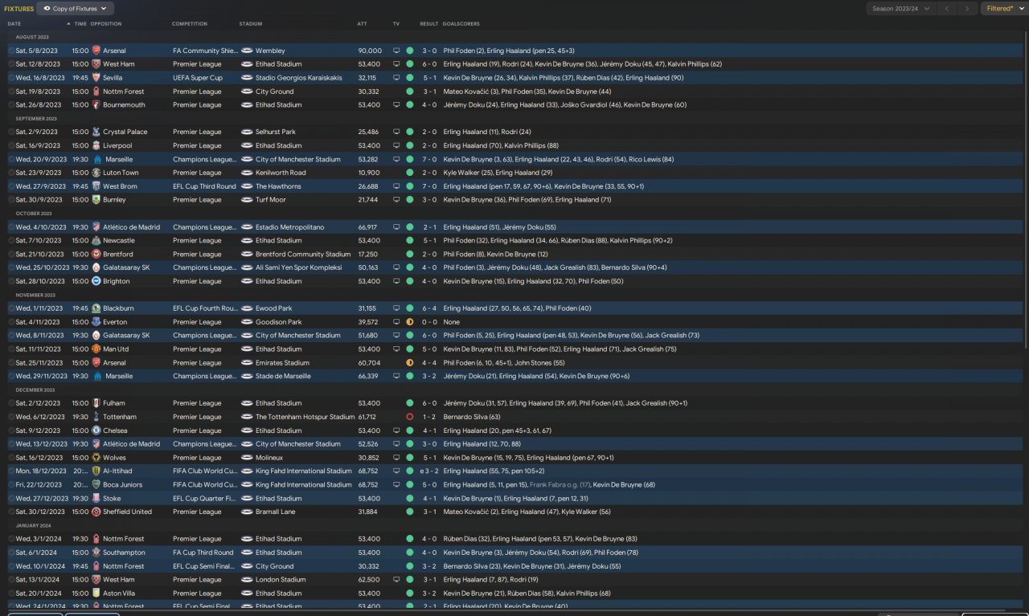Click the green win indicator in Fulham row
This screenshot has width=1029, height=616.
coord(410,403)
